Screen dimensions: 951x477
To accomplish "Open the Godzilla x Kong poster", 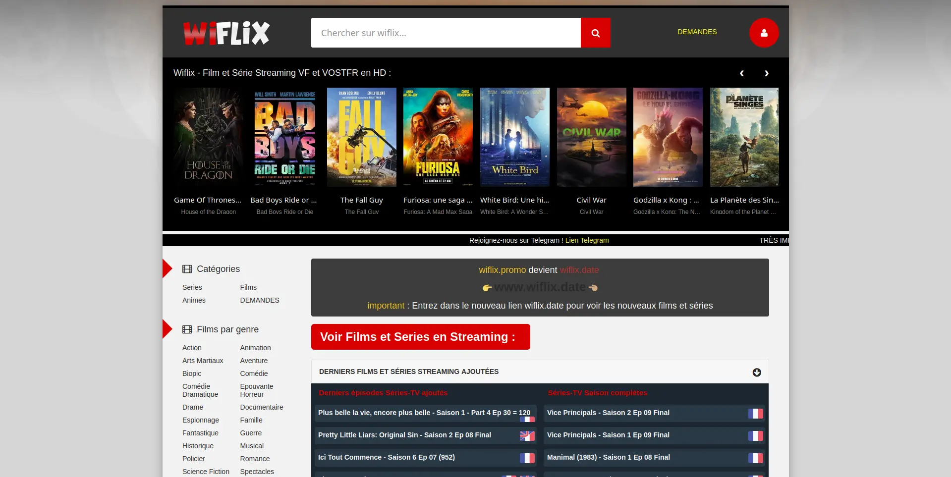I will 668,137.
